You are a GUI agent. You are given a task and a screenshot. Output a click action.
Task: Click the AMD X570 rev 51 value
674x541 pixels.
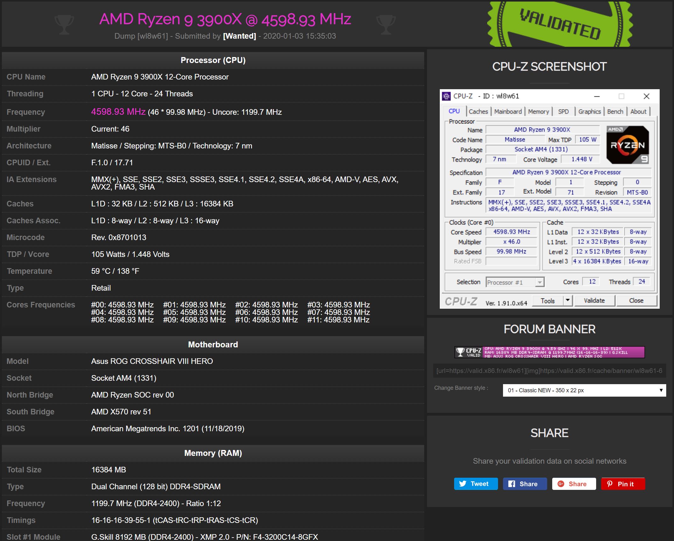121,412
